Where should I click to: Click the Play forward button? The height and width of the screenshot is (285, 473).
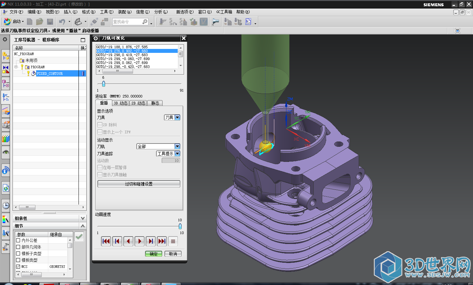[x=140, y=241]
